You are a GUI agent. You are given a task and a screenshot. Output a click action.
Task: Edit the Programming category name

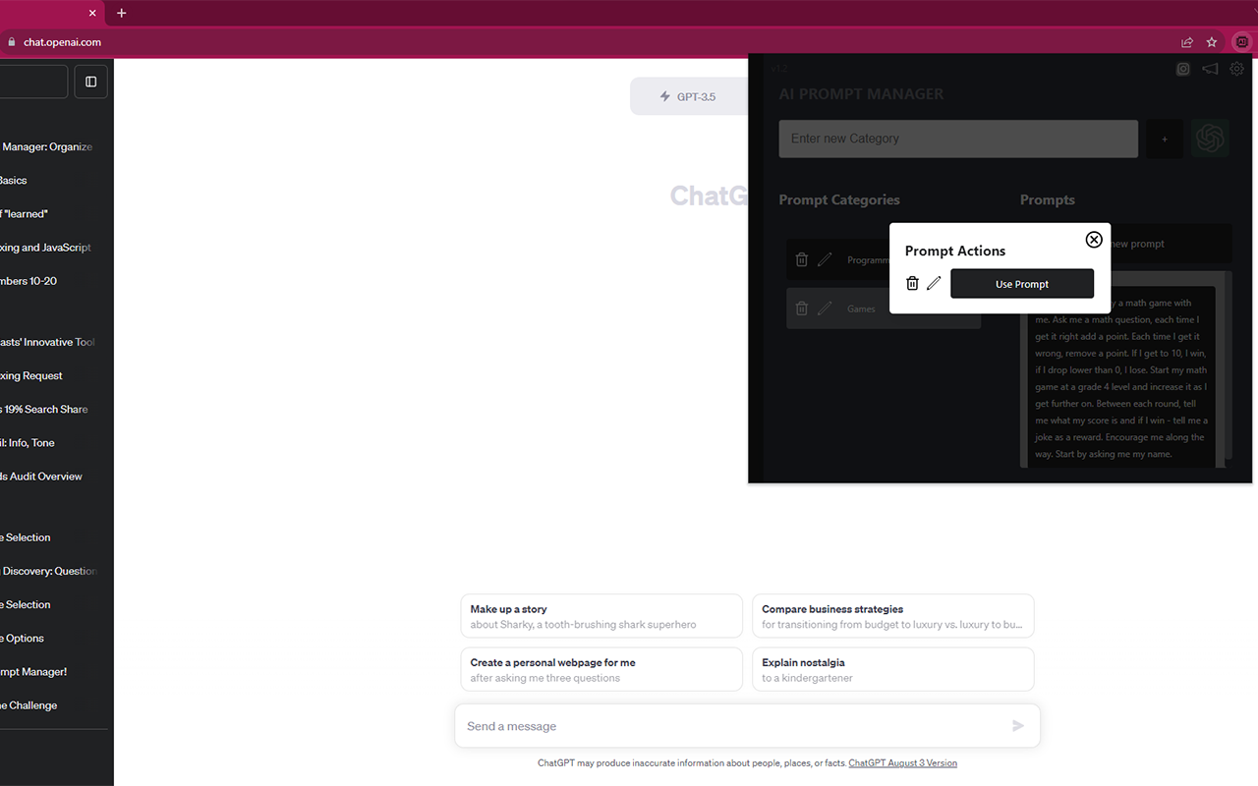(x=825, y=259)
